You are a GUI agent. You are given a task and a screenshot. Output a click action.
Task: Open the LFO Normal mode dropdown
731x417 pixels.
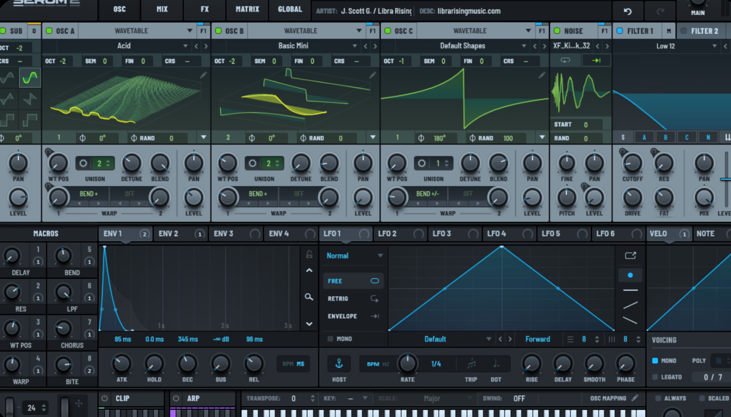354,256
